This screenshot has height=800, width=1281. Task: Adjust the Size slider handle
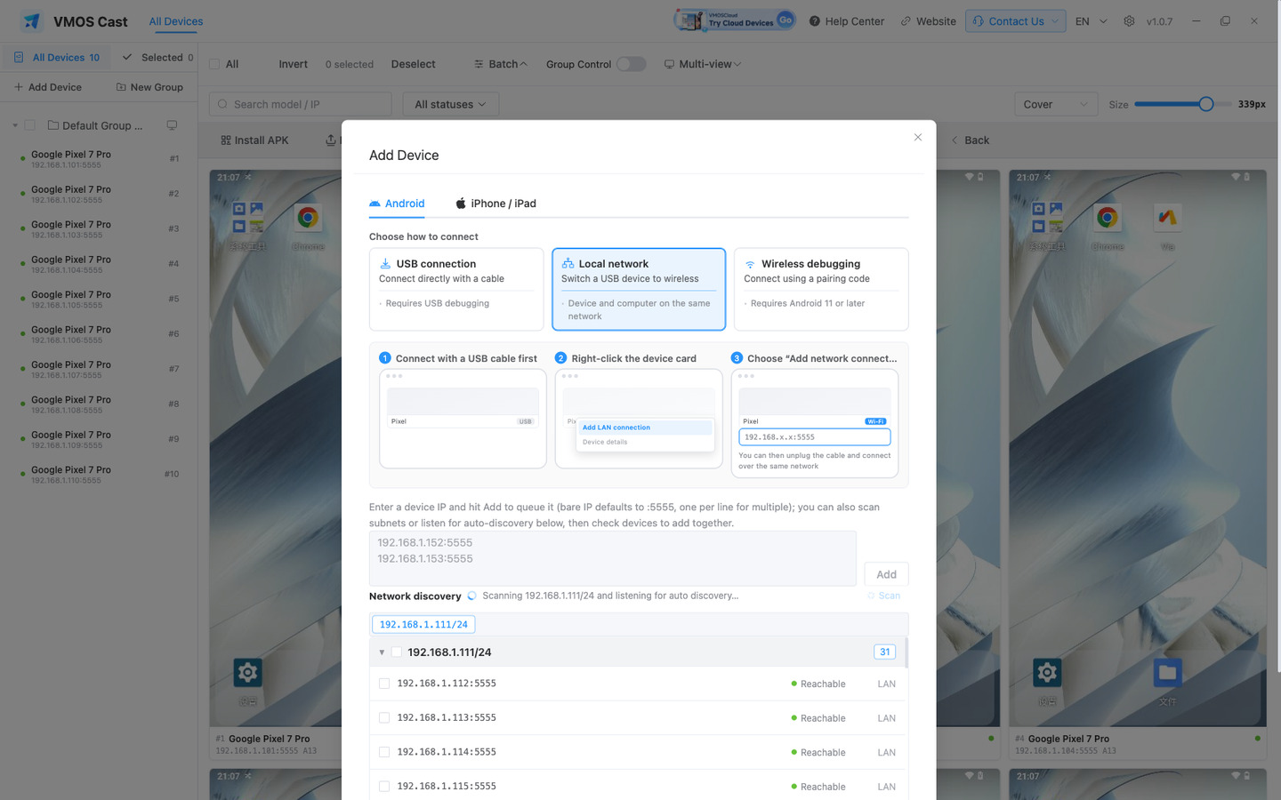(1205, 104)
